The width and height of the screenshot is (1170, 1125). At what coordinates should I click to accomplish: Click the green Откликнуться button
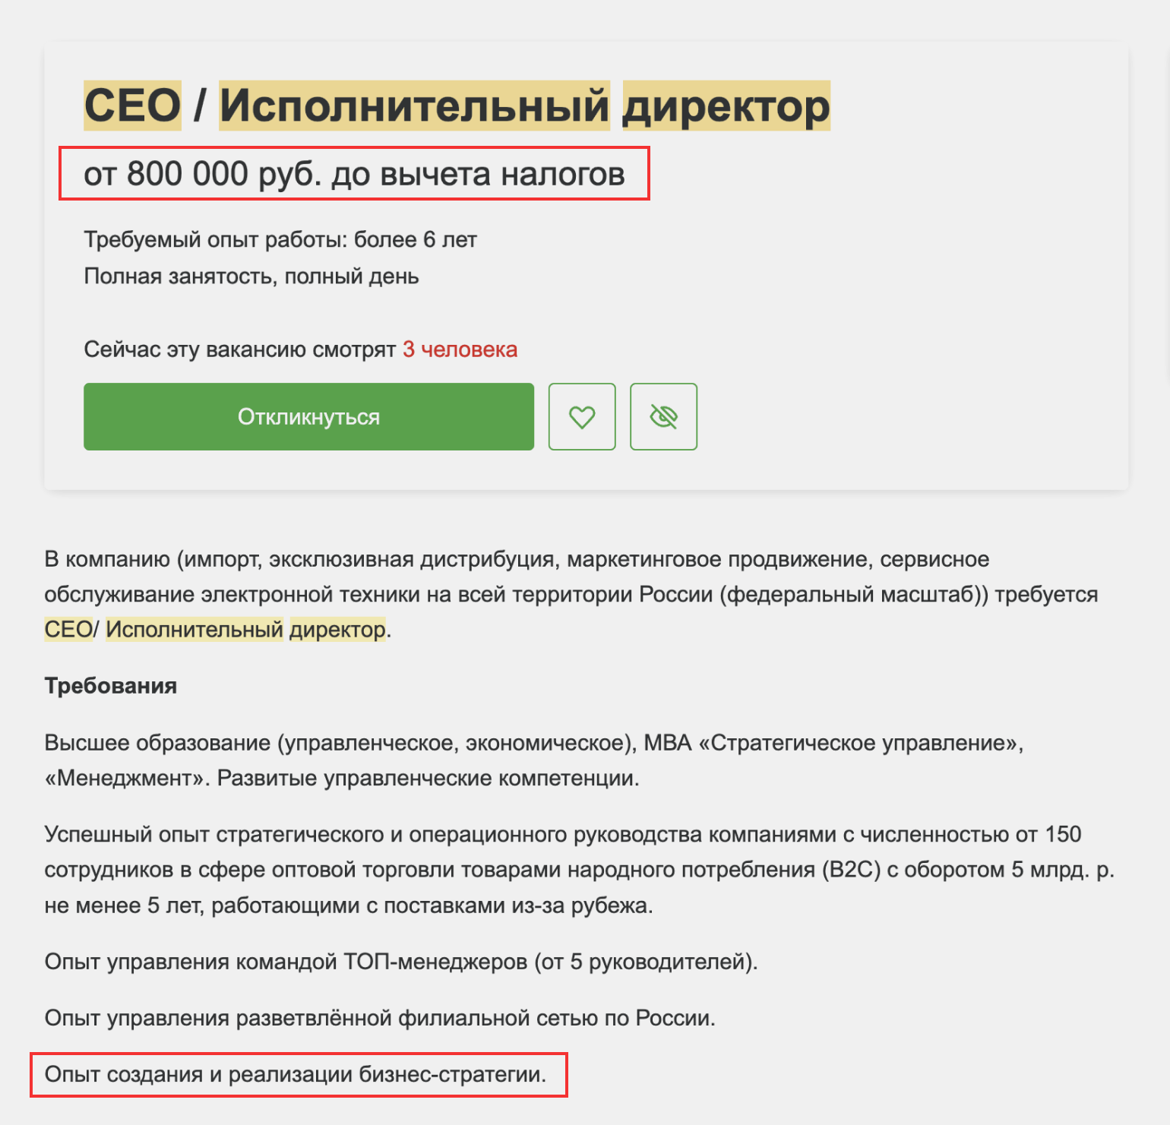(x=308, y=416)
